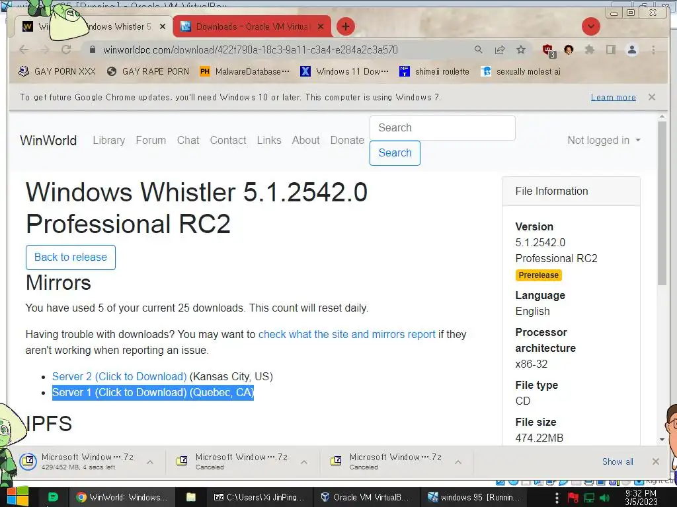Bookmark this page with the star icon
Screen dimensions: 677x507
521,50
